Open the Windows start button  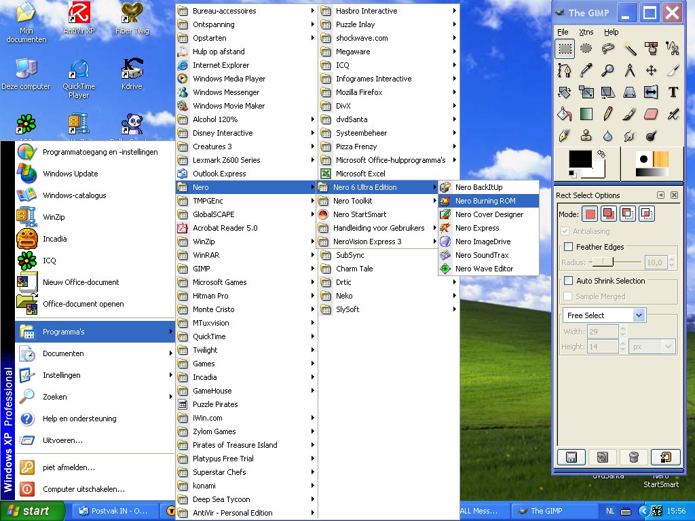[32, 511]
